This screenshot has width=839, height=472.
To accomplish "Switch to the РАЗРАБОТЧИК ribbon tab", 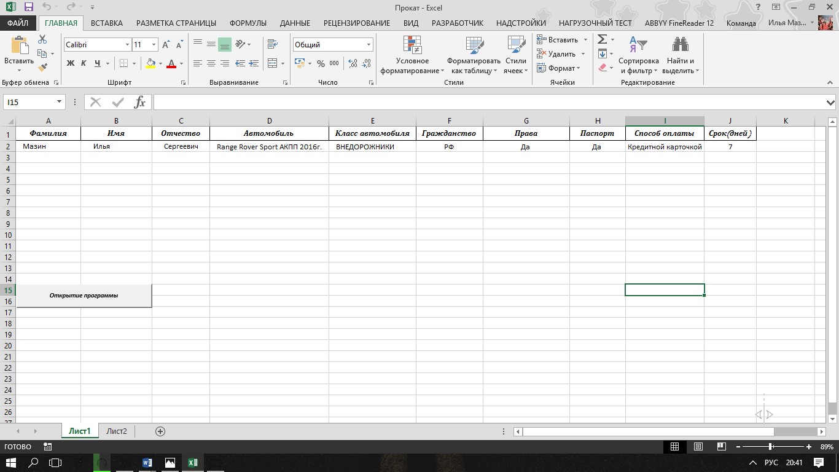I will pyautogui.click(x=458, y=23).
